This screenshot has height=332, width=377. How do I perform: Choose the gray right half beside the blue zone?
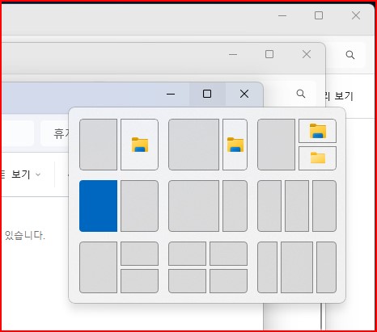coord(139,206)
